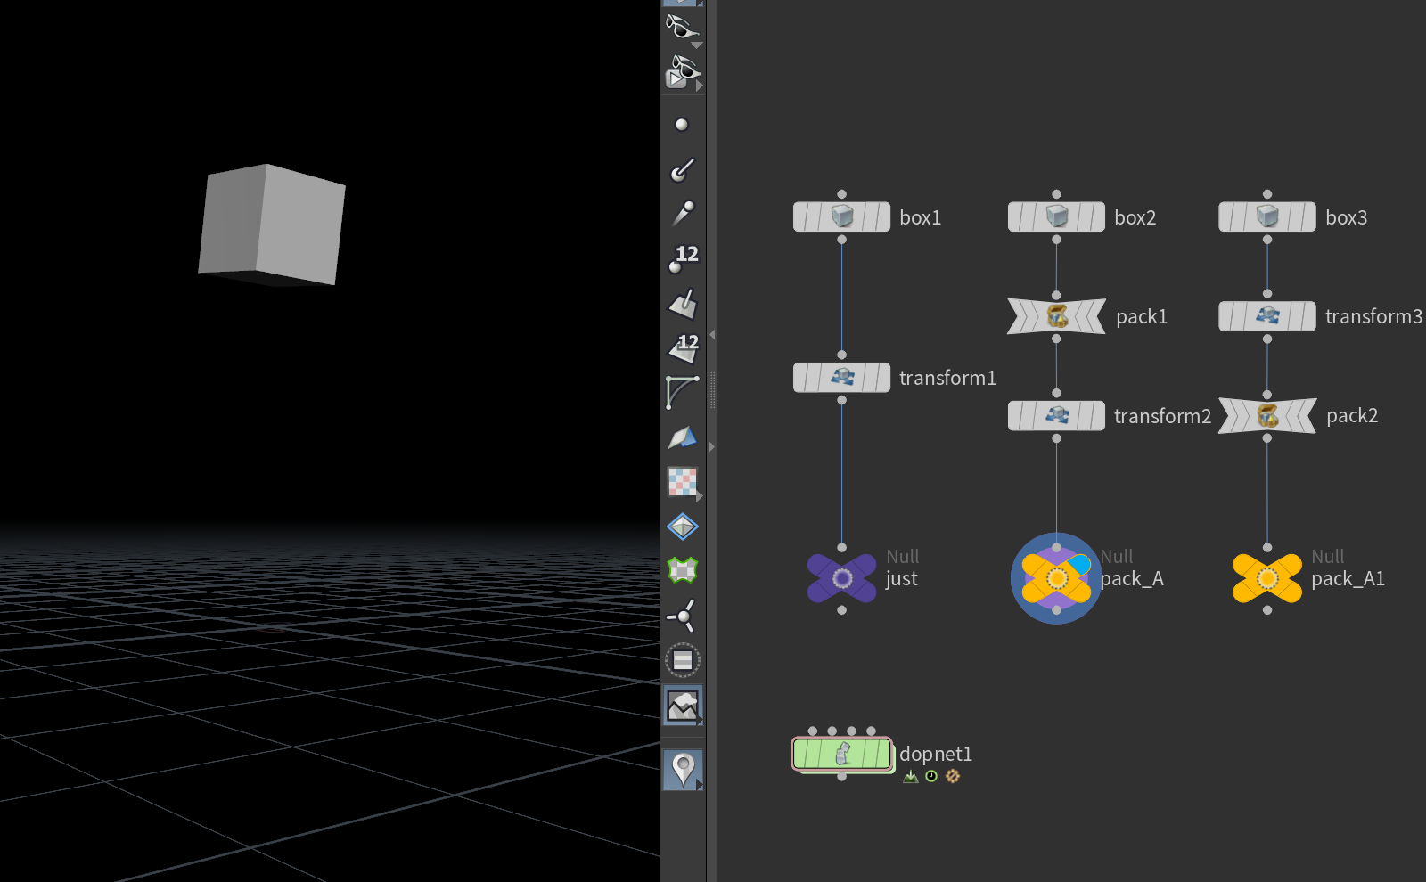Image resolution: width=1426 pixels, height=882 pixels.
Task: Select the pack1 node icon
Action: click(1057, 316)
